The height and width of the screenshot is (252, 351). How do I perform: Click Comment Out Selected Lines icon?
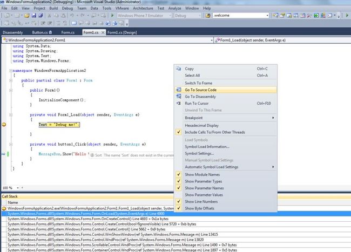58,23
